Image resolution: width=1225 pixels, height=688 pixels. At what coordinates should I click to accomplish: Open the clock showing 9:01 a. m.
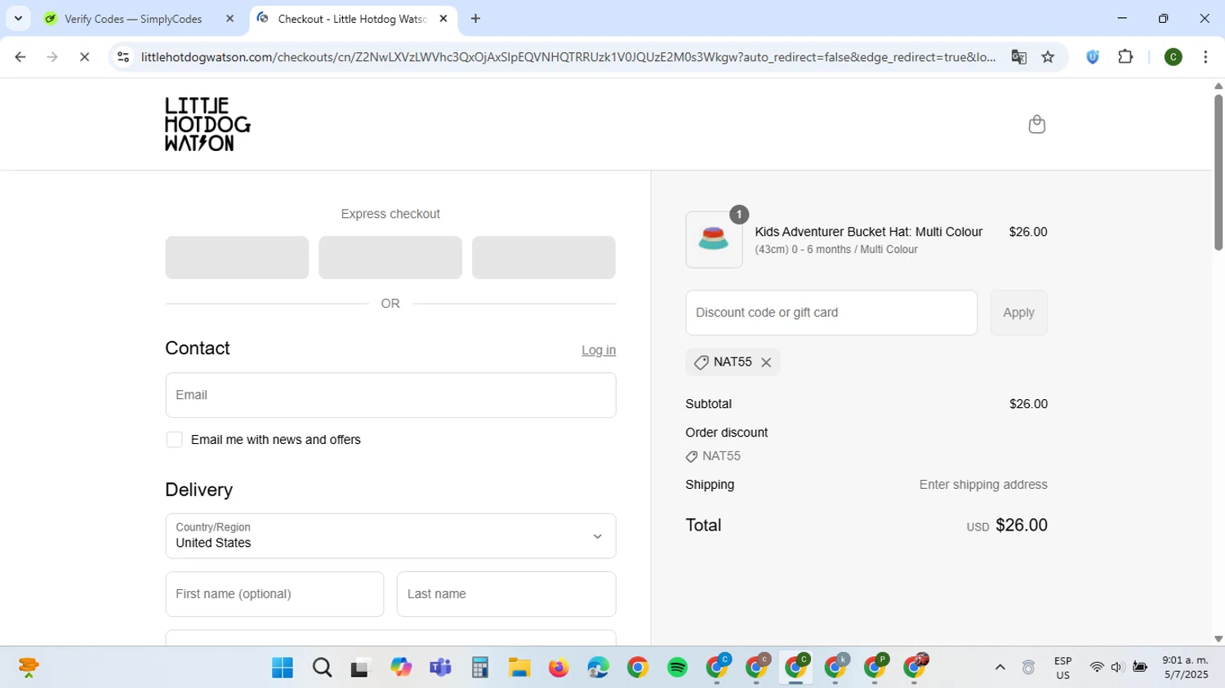1185,668
